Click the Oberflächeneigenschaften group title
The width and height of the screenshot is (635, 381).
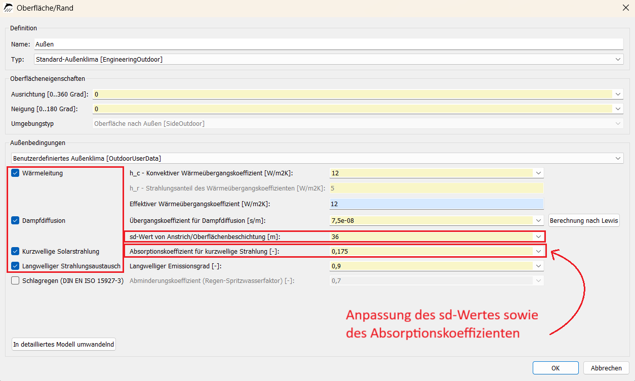pos(48,78)
